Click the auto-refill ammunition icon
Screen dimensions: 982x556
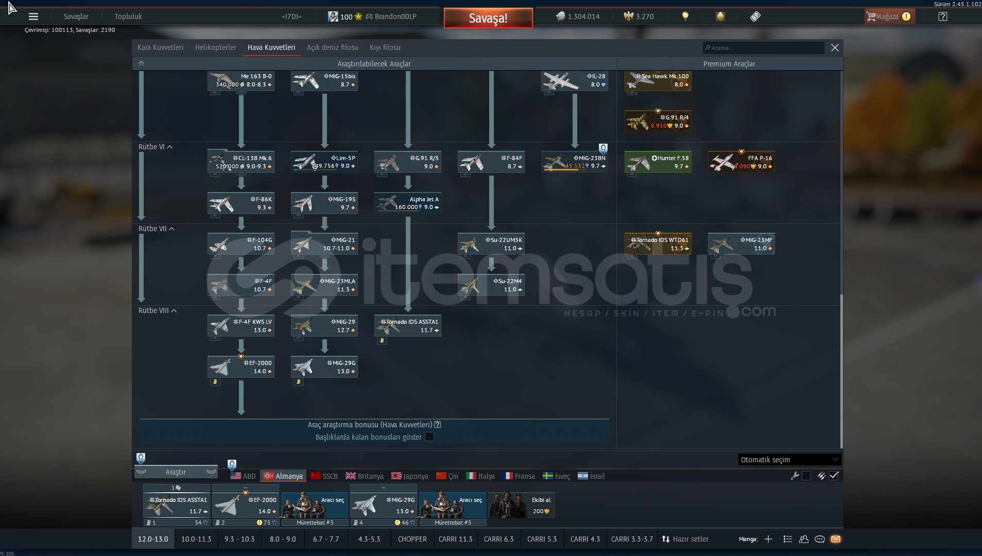click(x=821, y=476)
